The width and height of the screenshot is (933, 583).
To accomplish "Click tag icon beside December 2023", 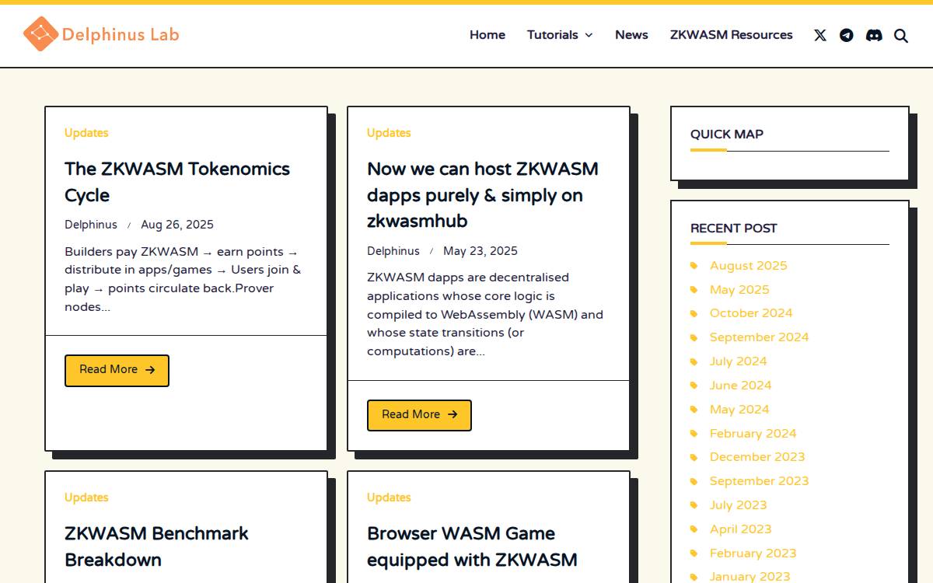I will 694,457.
